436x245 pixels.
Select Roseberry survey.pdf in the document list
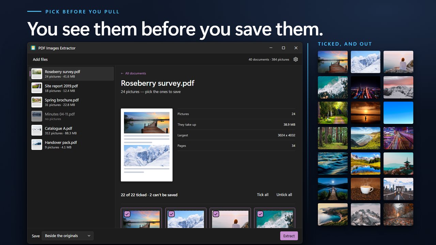(x=71, y=74)
